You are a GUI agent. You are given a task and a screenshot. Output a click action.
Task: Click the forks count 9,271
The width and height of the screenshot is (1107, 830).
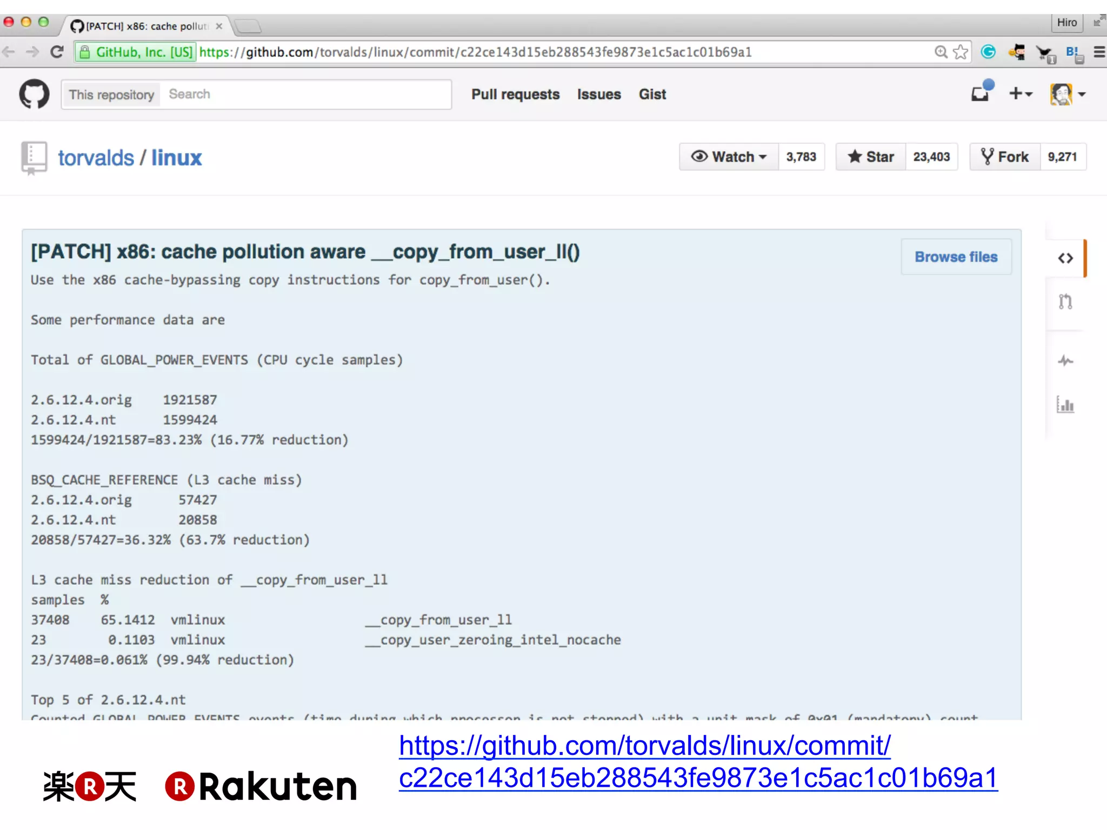[1063, 157]
